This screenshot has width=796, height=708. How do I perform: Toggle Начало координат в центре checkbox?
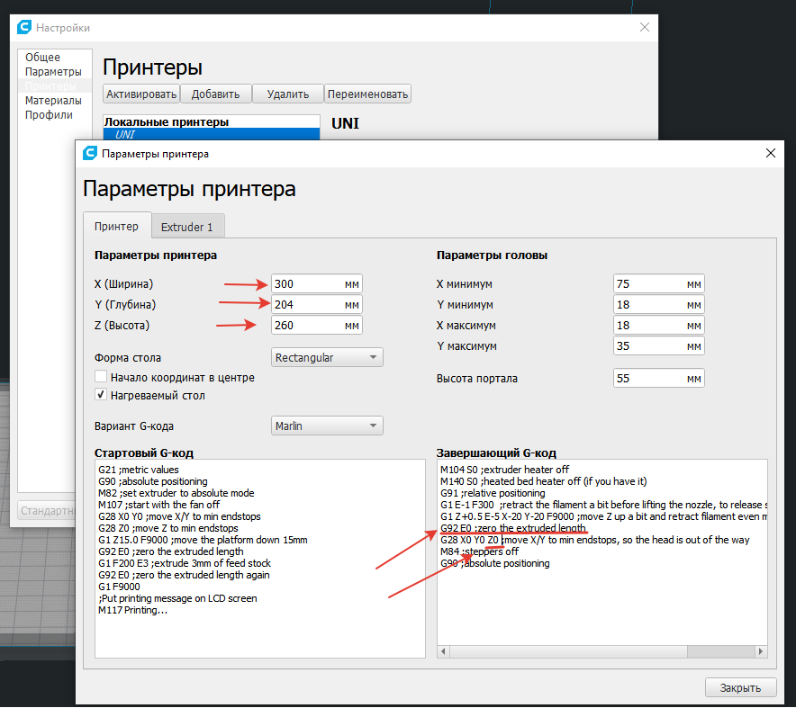101,377
